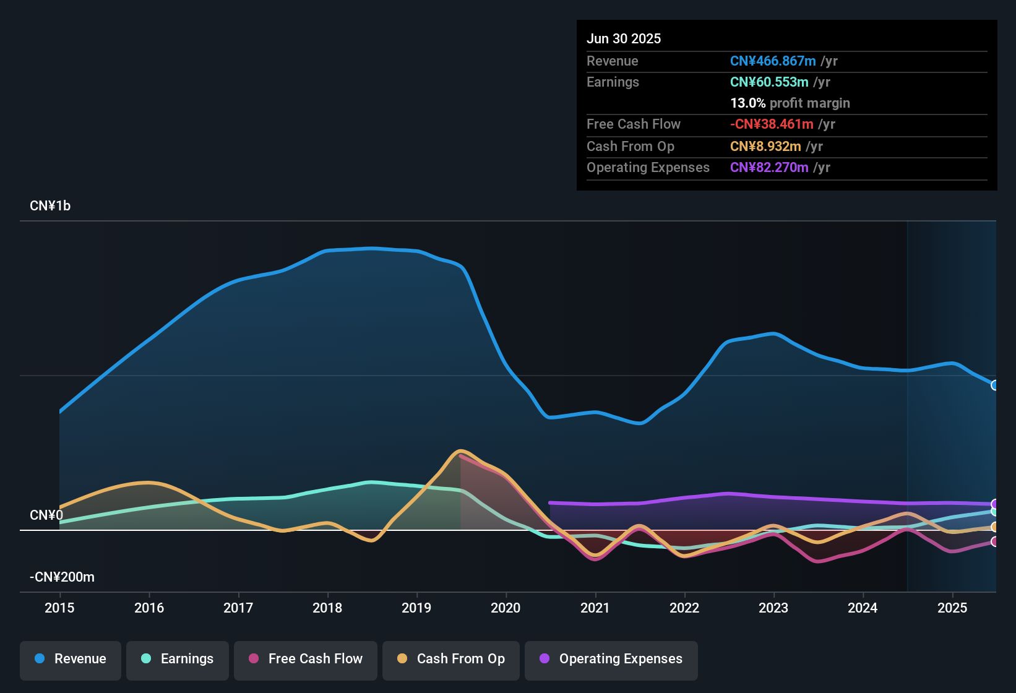Click the 13.0% profit margin text
Viewport: 1016px width, 693px height.
pos(790,103)
